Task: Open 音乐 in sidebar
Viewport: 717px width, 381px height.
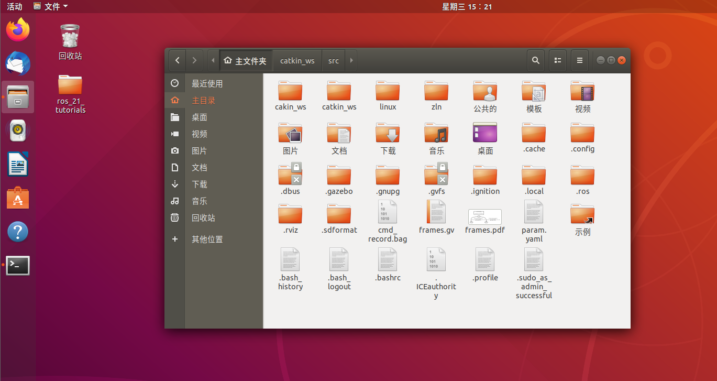Action: click(x=214, y=201)
